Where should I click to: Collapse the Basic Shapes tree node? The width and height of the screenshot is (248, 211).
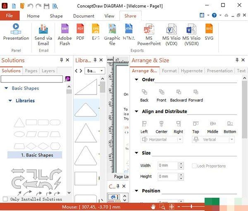coord(6,88)
